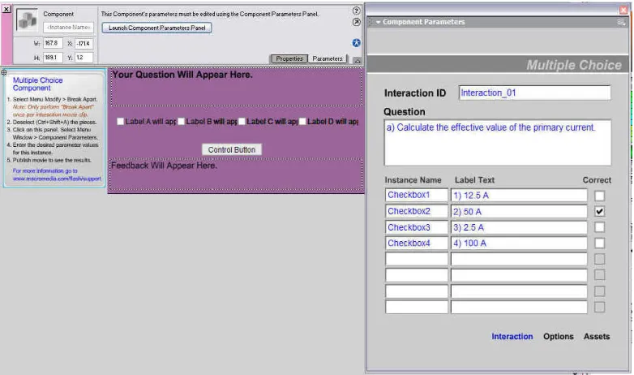Click the component cube icon

pyautogui.click(x=27, y=20)
